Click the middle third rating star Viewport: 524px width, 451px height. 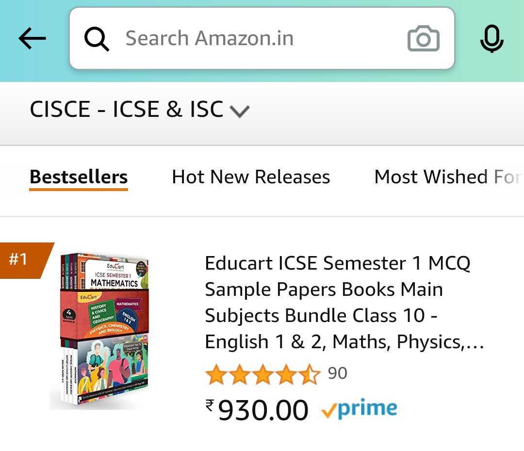(x=262, y=374)
